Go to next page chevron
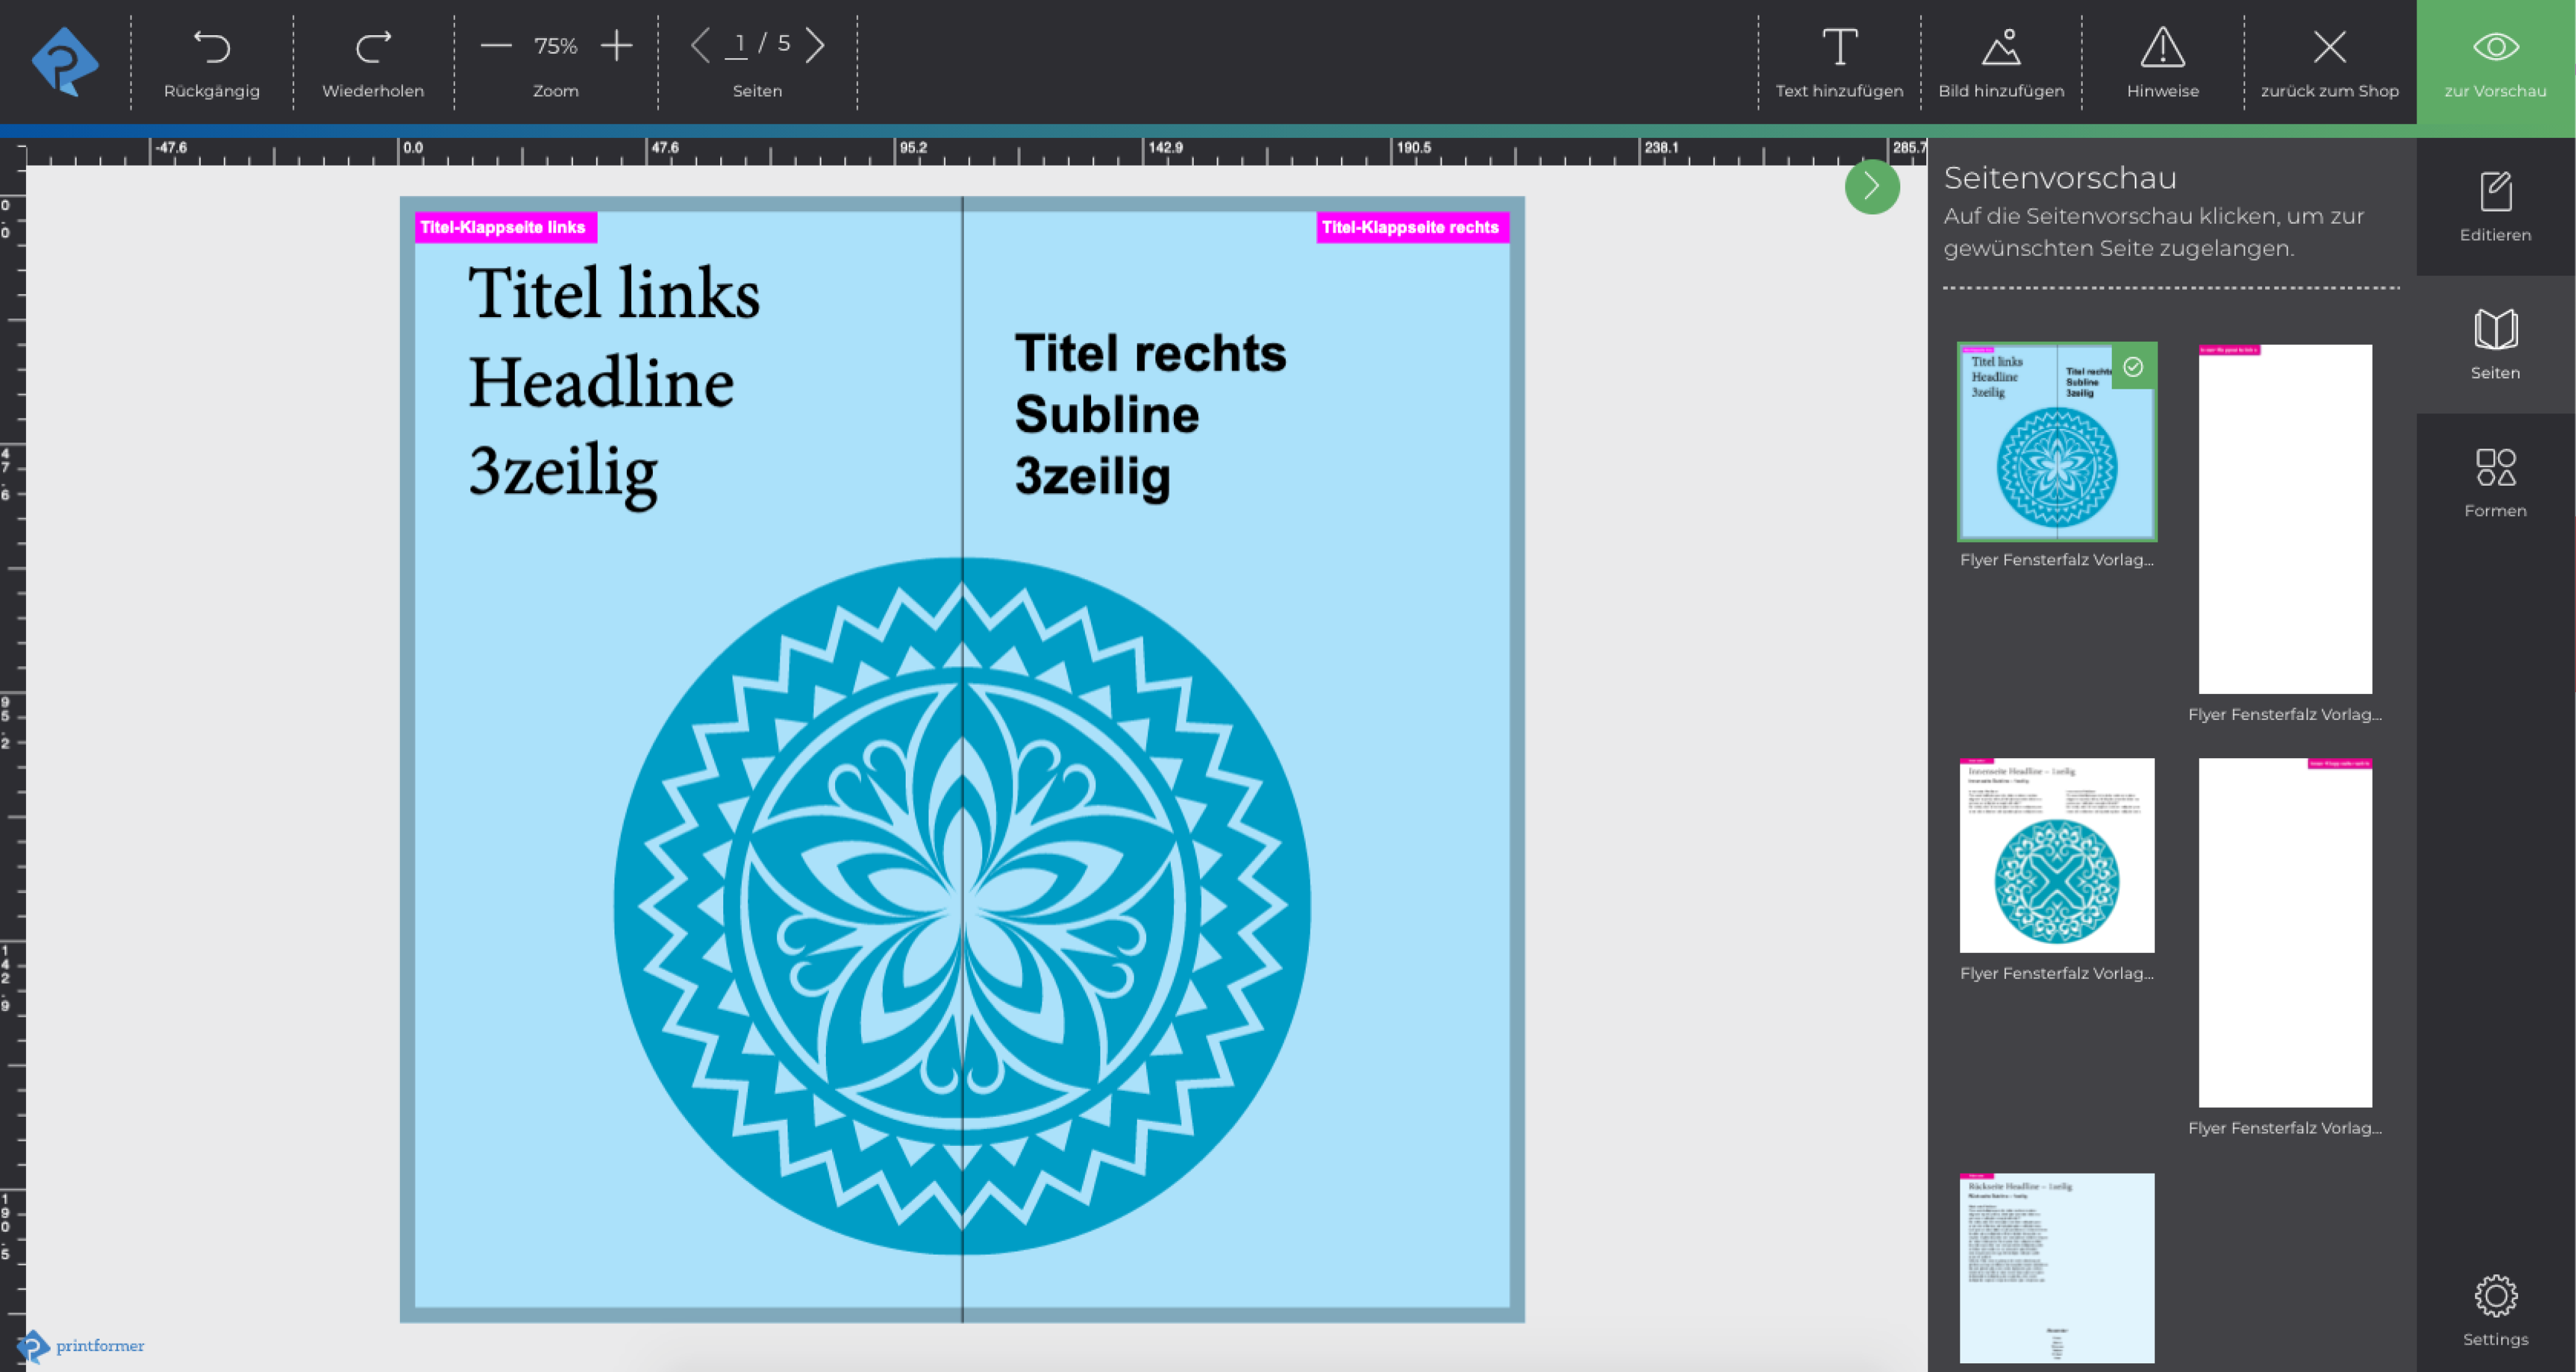 815,45
